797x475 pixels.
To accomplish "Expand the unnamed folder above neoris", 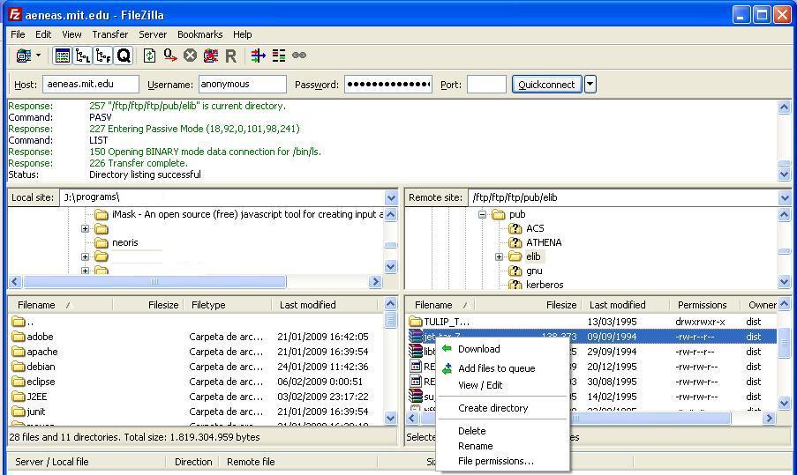I will click(85, 229).
